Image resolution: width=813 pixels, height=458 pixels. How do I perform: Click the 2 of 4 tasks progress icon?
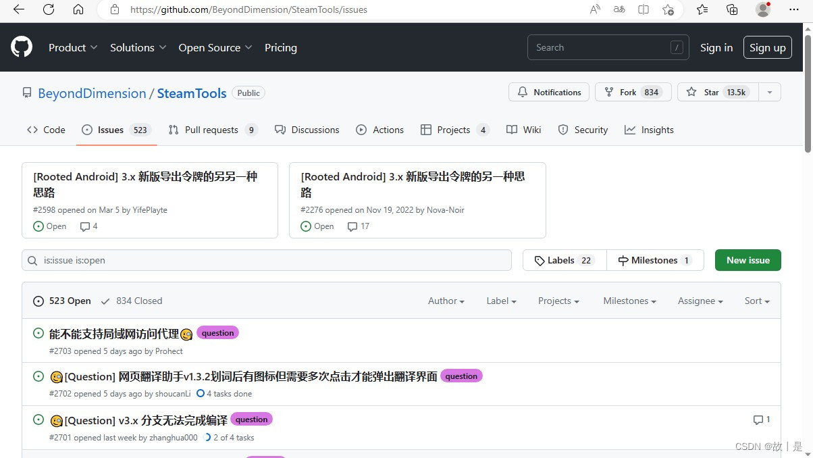(x=207, y=437)
